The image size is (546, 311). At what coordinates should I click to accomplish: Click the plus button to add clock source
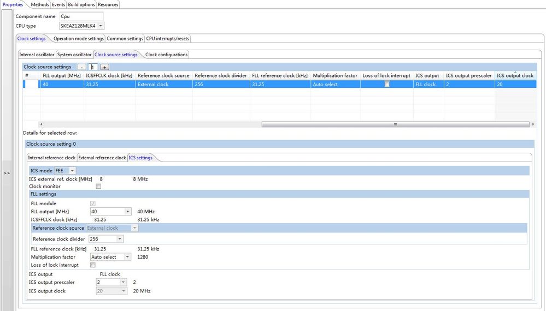(x=104, y=67)
